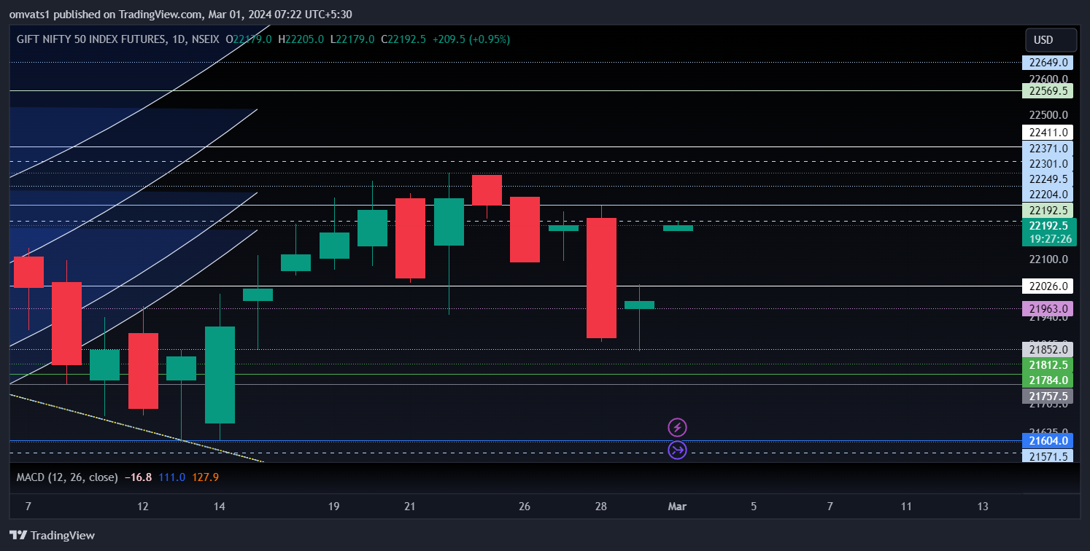This screenshot has height=551, width=1090.
Task: Click the current price 22192.5 countdown label
Action: (x=1050, y=232)
